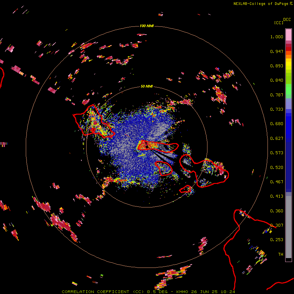Image resolution: width=294 pixels, height=294 pixels.
Task: Click the 0.947 value on the color scale
Action: pos(277,51)
